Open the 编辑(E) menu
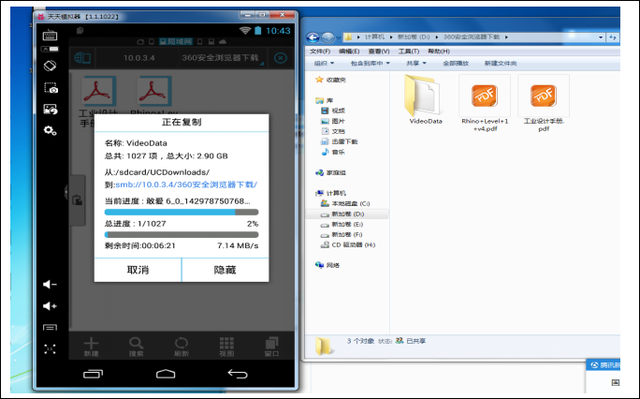 coord(349,52)
